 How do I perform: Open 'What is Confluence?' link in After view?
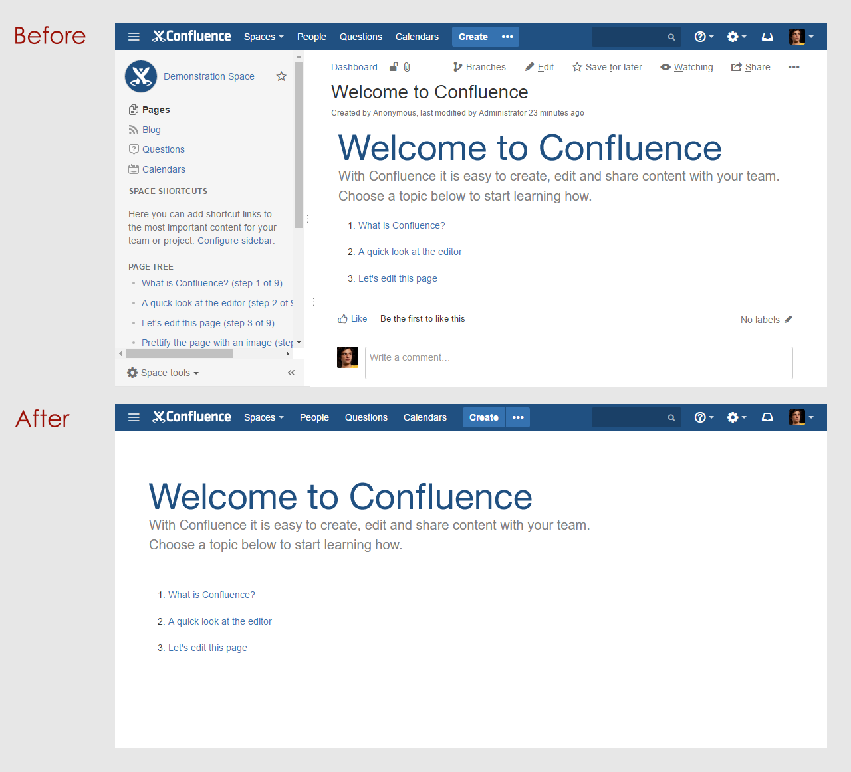coord(211,595)
